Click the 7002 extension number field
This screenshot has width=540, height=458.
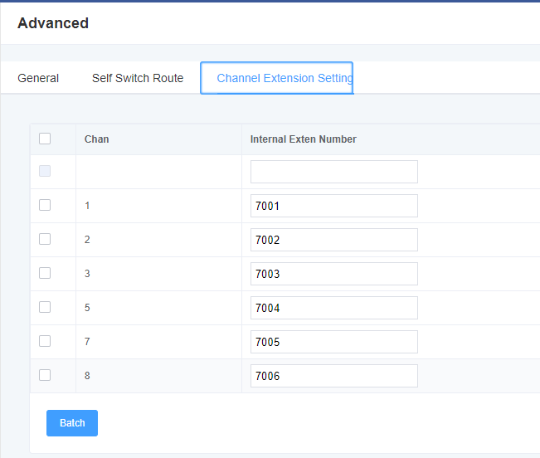334,240
